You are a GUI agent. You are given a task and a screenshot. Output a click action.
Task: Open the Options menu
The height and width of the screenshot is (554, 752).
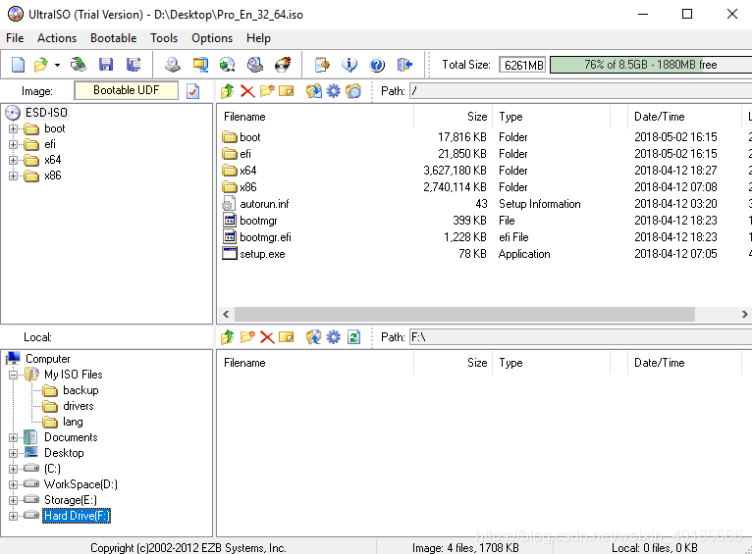click(x=212, y=38)
